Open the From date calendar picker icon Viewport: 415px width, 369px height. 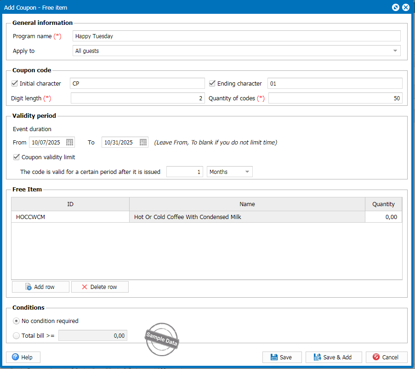point(70,142)
